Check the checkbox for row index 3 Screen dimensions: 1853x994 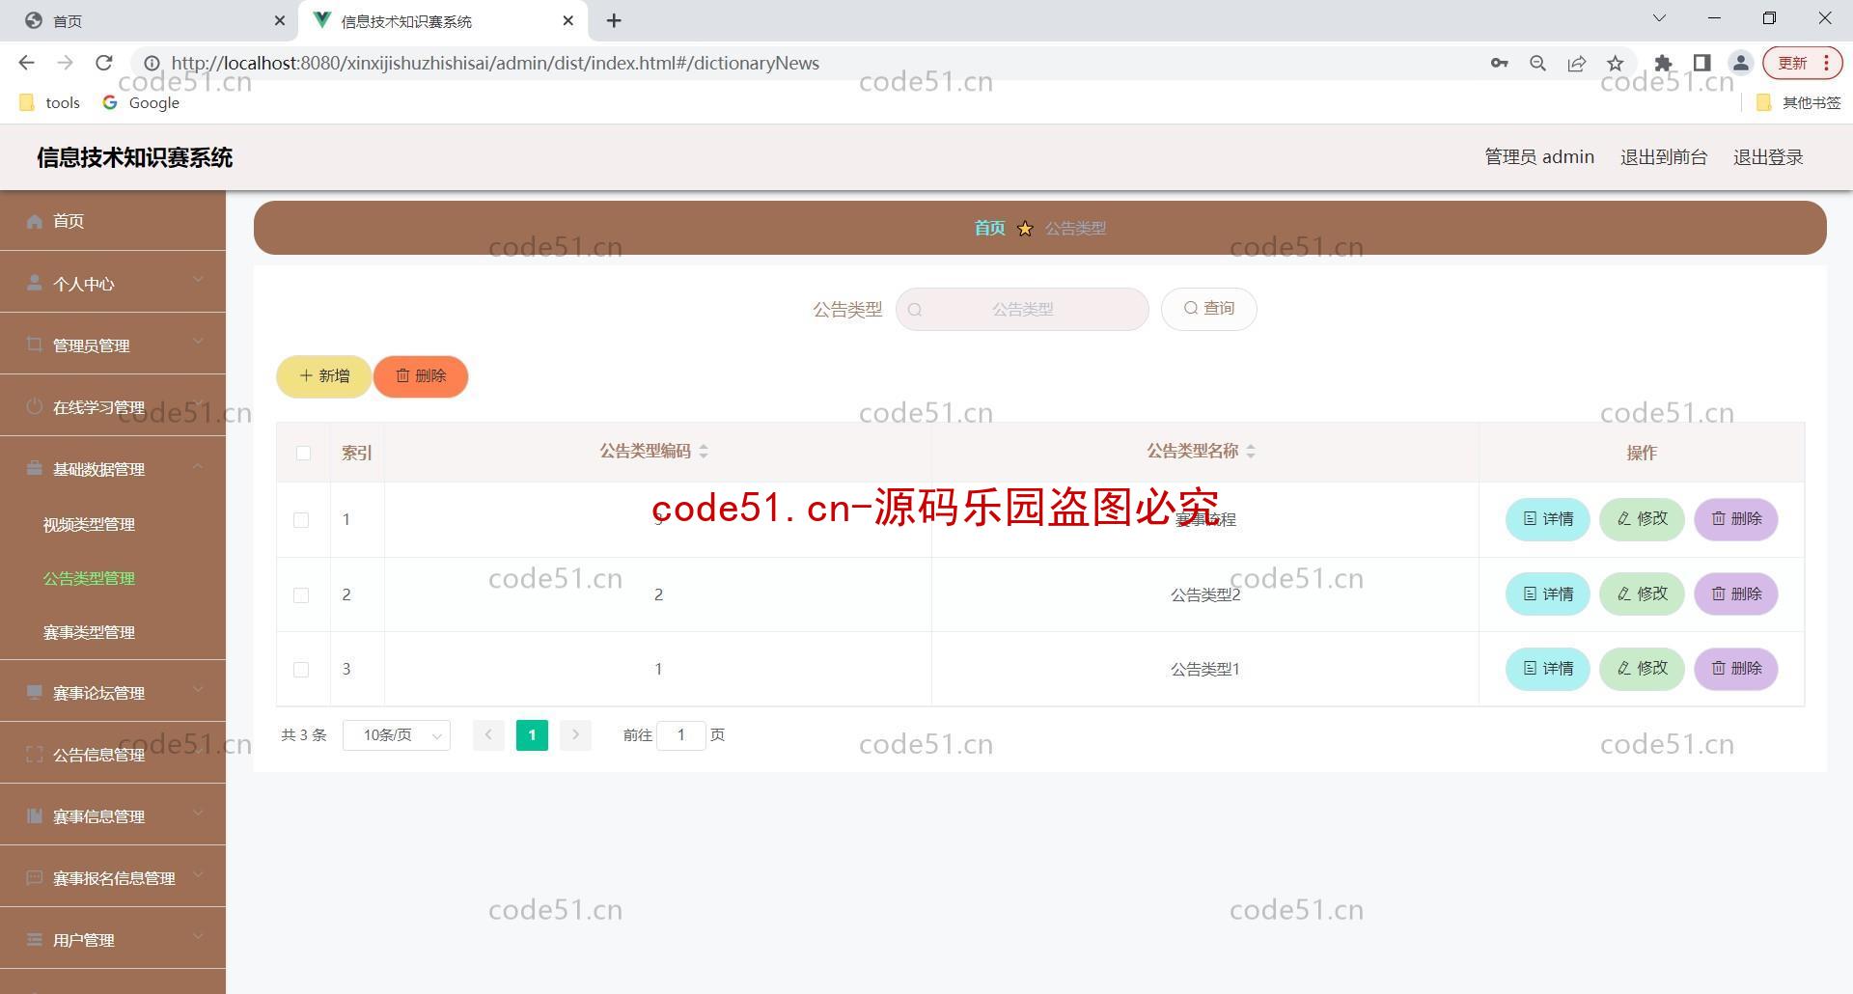[301, 670]
